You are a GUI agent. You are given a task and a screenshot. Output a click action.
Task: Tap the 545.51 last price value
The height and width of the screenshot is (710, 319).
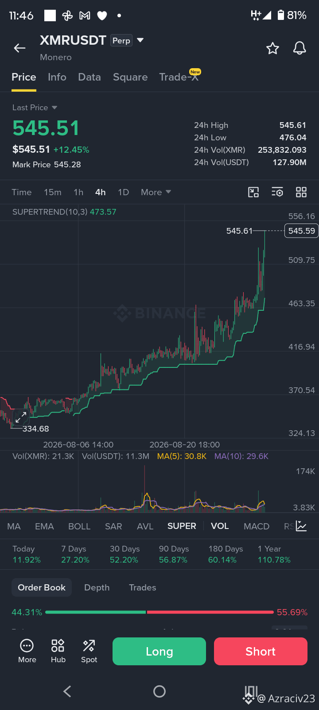pos(46,128)
